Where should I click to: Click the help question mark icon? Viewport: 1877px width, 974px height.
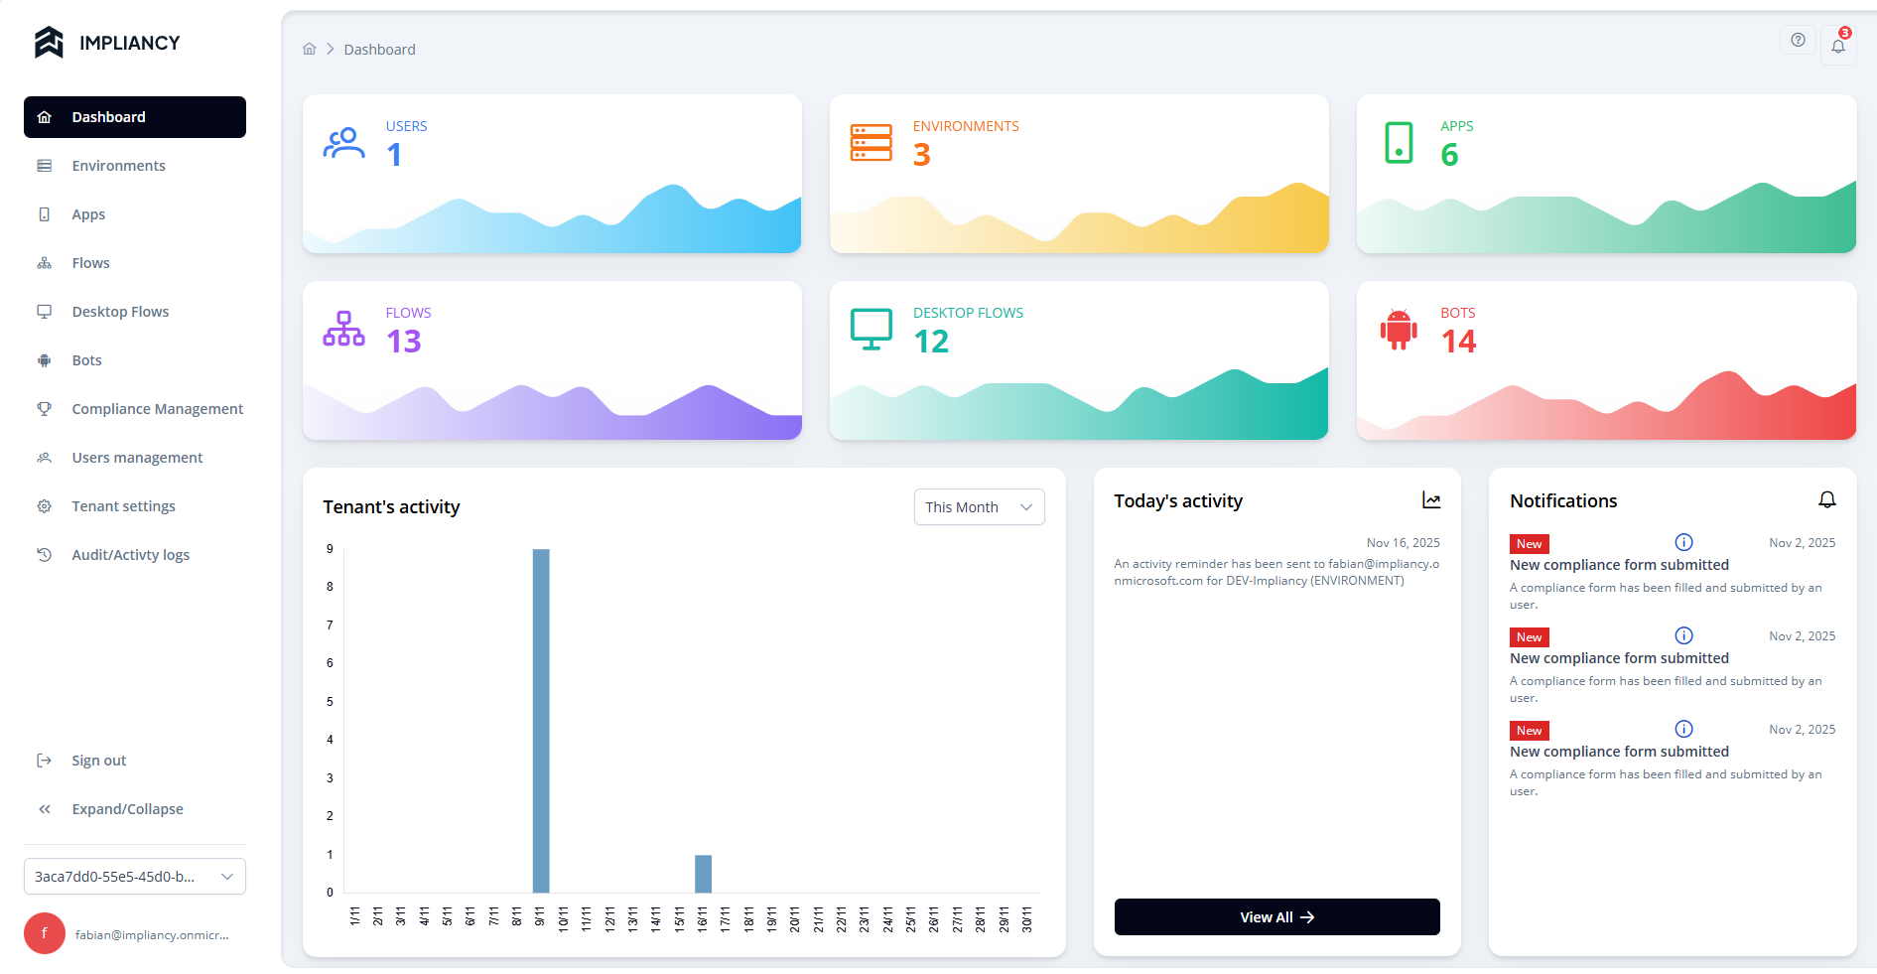[x=1798, y=40]
